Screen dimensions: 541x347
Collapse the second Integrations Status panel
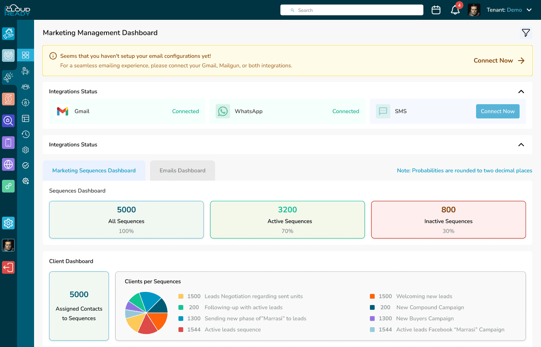click(x=521, y=145)
